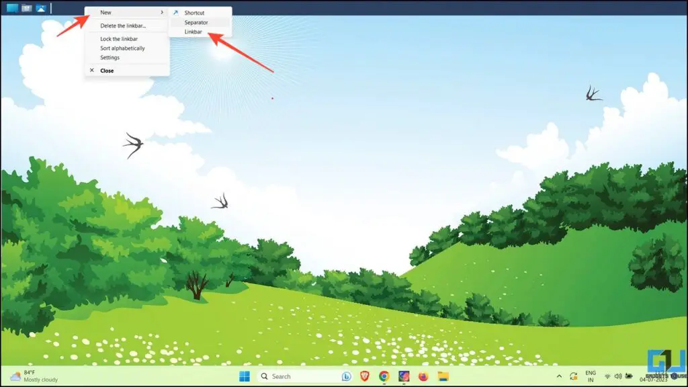
Task: Open Google Chrome from the taskbar
Action: [x=384, y=376]
